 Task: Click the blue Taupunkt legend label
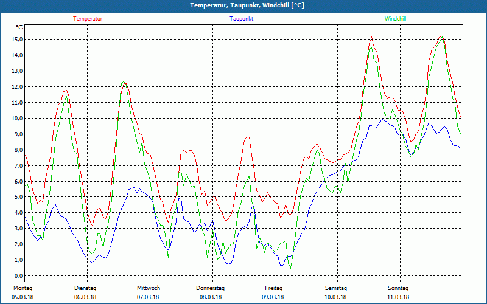click(242, 19)
